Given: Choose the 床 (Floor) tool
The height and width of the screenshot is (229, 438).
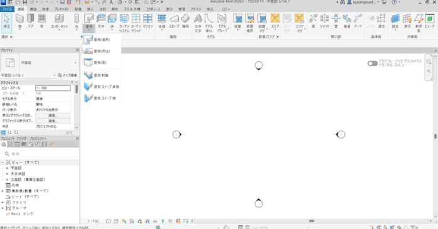Looking at the screenshot, I should 112,22.
